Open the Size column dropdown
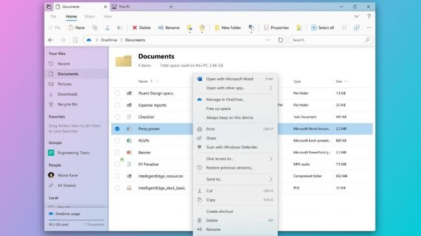 [346, 81]
